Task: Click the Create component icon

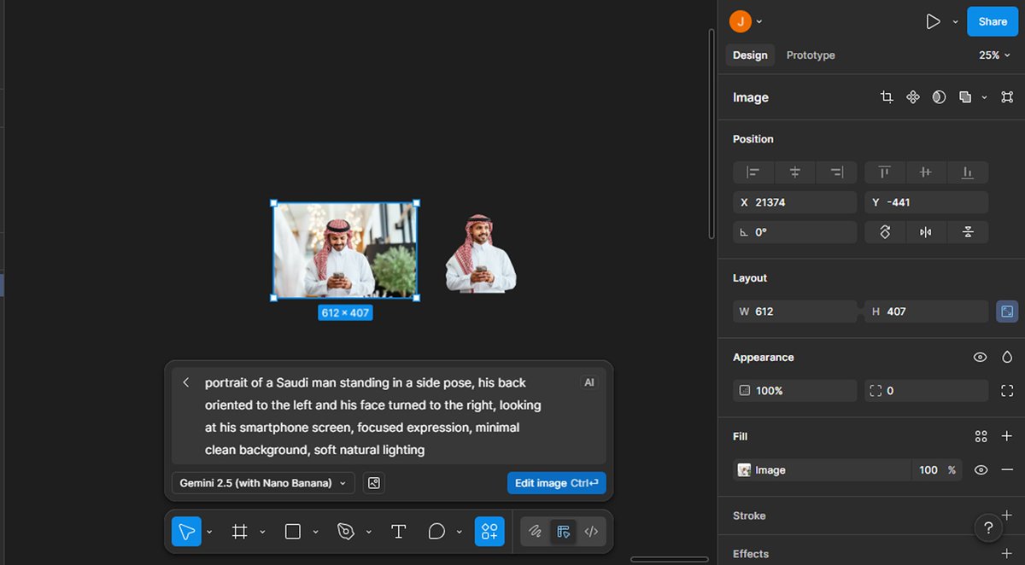Action: click(913, 97)
